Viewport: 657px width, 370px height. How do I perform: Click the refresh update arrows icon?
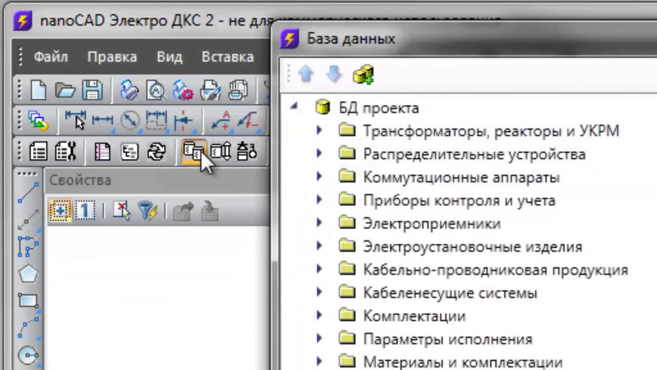(x=156, y=152)
